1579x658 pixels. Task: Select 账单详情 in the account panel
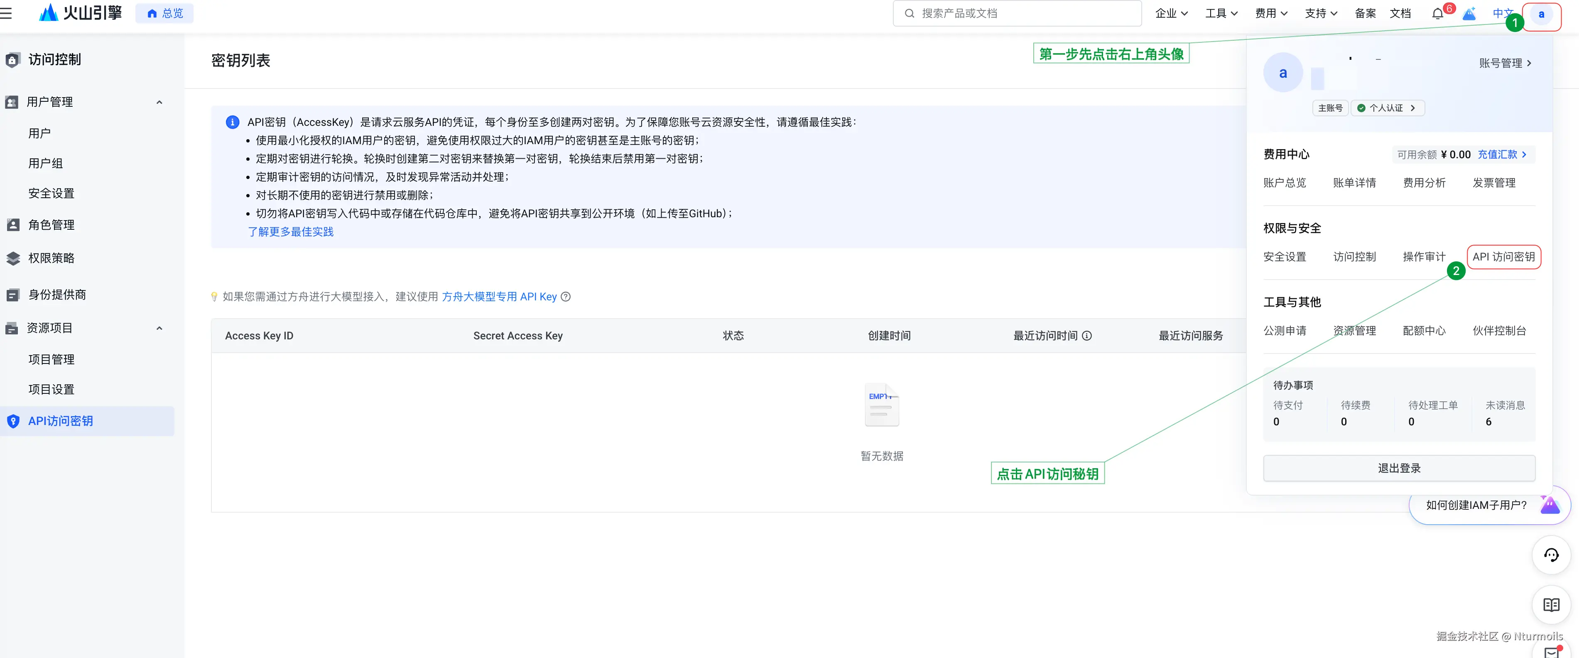click(x=1355, y=182)
